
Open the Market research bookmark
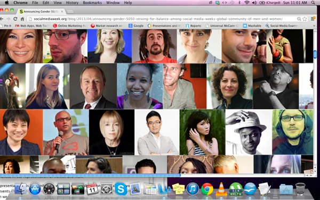107,26
